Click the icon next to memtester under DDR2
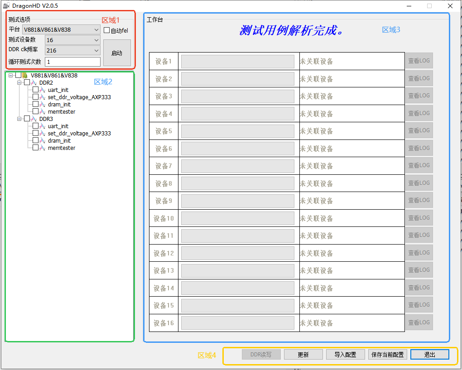Viewport: 462px width, 370px height. click(x=42, y=111)
